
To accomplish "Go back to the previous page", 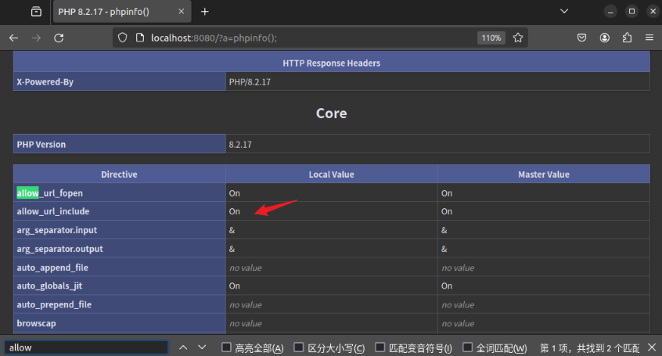I will (13, 38).
